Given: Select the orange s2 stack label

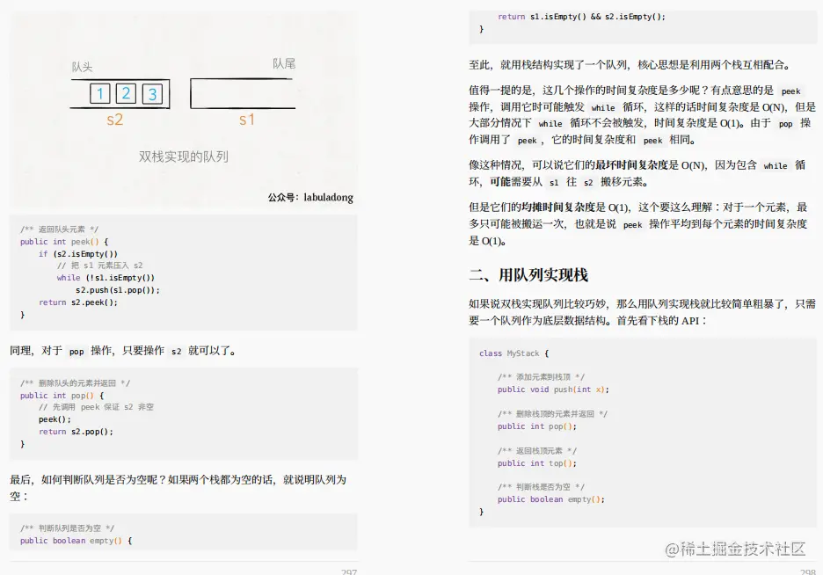Looking at the screenshot, I should click(114, 120).
